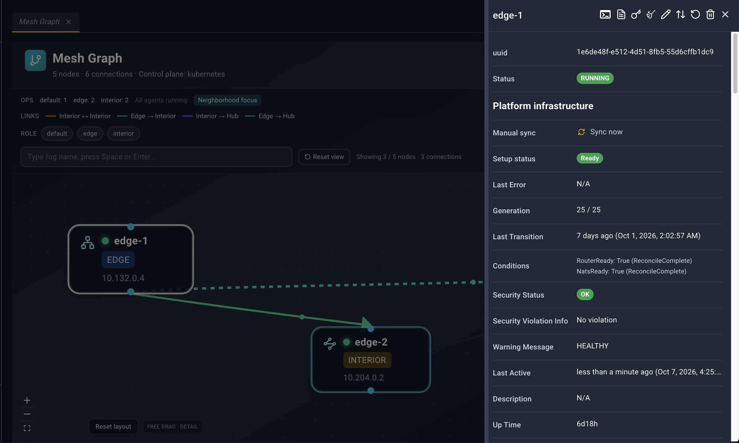Click the INTERIOR role badge on edge-2
Viewport: 739px width, 443px height.
pos(367,360)
